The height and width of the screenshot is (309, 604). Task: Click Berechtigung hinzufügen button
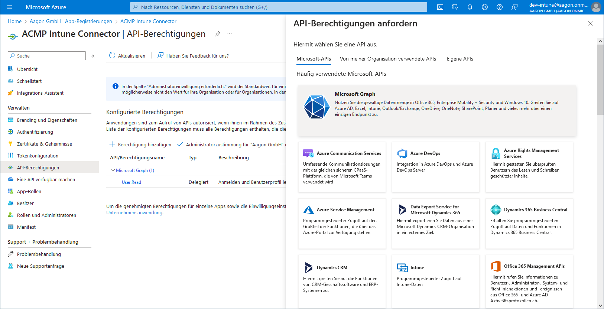pos(140,144)
